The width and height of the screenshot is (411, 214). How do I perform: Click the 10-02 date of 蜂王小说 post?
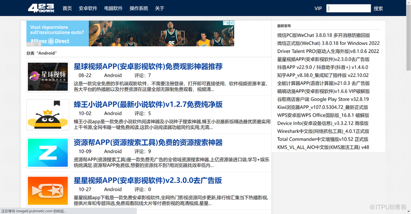click(85, 113)
